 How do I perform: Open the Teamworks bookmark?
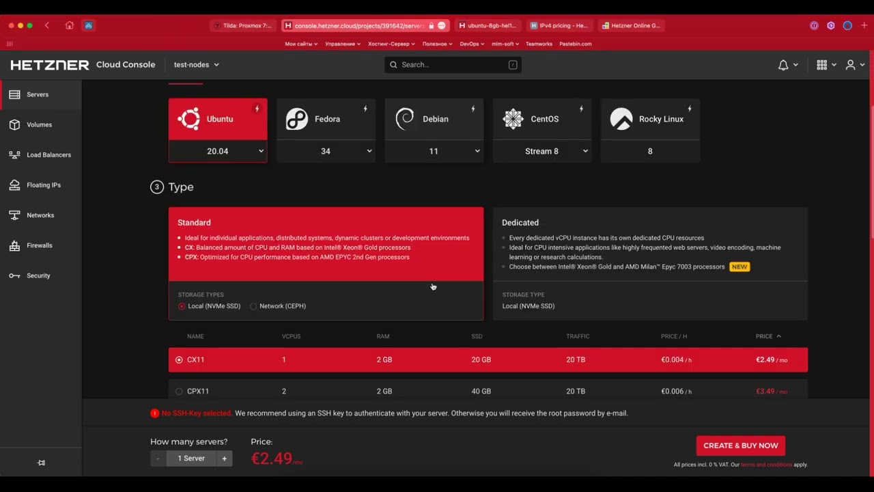coord(539,44)
